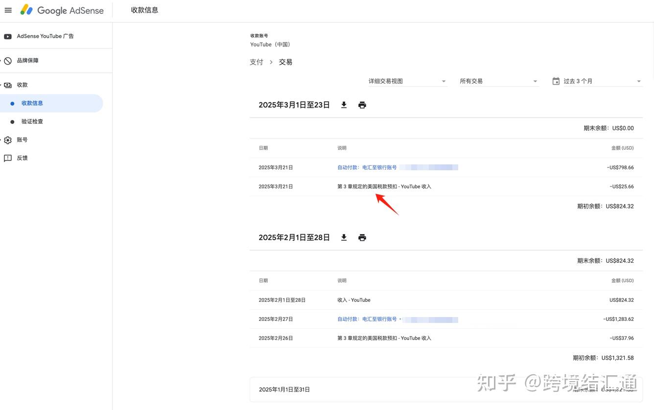Open the March 21 自动付款 bank transfer link
Viewport: 654px width, 410px height.
coord(367,168)
